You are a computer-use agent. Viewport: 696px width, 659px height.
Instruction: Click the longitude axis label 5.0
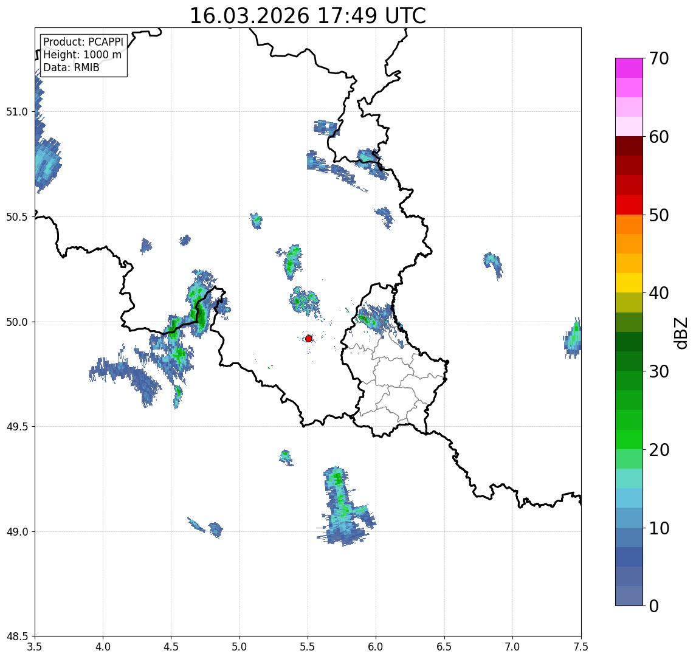[239, 646]
